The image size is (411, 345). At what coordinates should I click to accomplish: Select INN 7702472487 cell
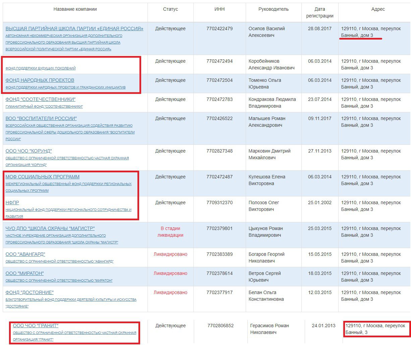click(220, 177)
